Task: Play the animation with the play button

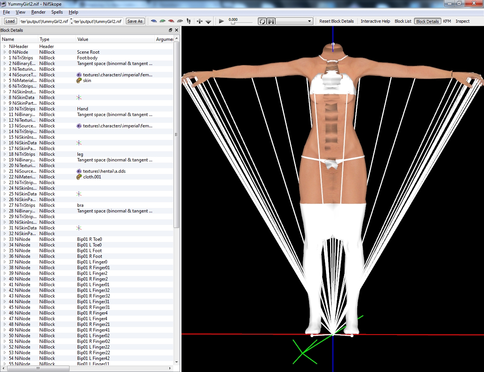Action: pyautogui.click(x=222, y=21)
